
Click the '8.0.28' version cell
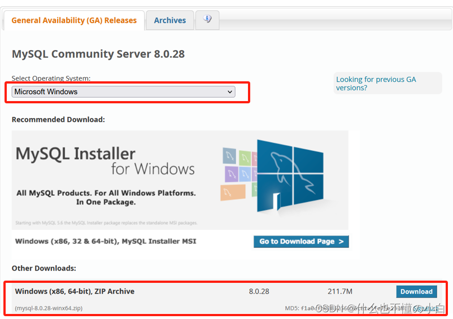click(259, 291)
